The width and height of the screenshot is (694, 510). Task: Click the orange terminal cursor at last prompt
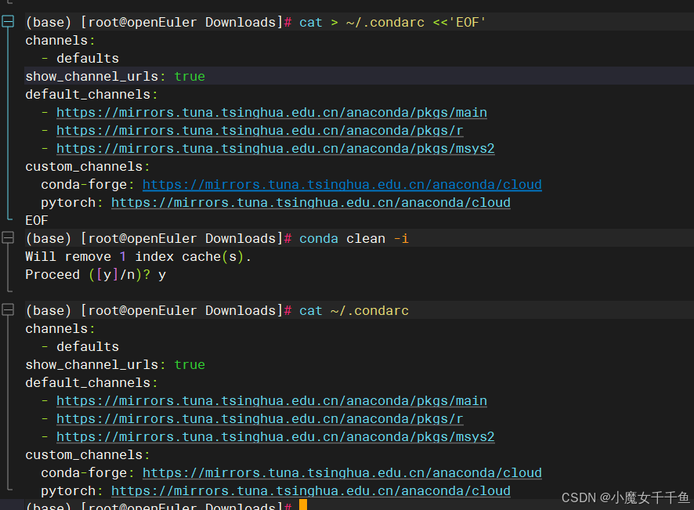[x=303, y=505]
